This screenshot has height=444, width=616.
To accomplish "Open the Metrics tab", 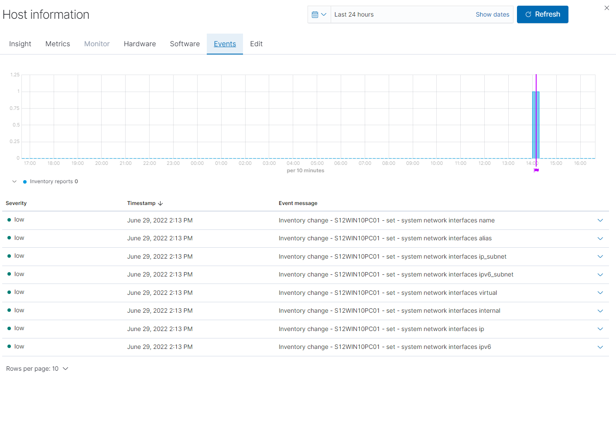I will click(58, 44).
